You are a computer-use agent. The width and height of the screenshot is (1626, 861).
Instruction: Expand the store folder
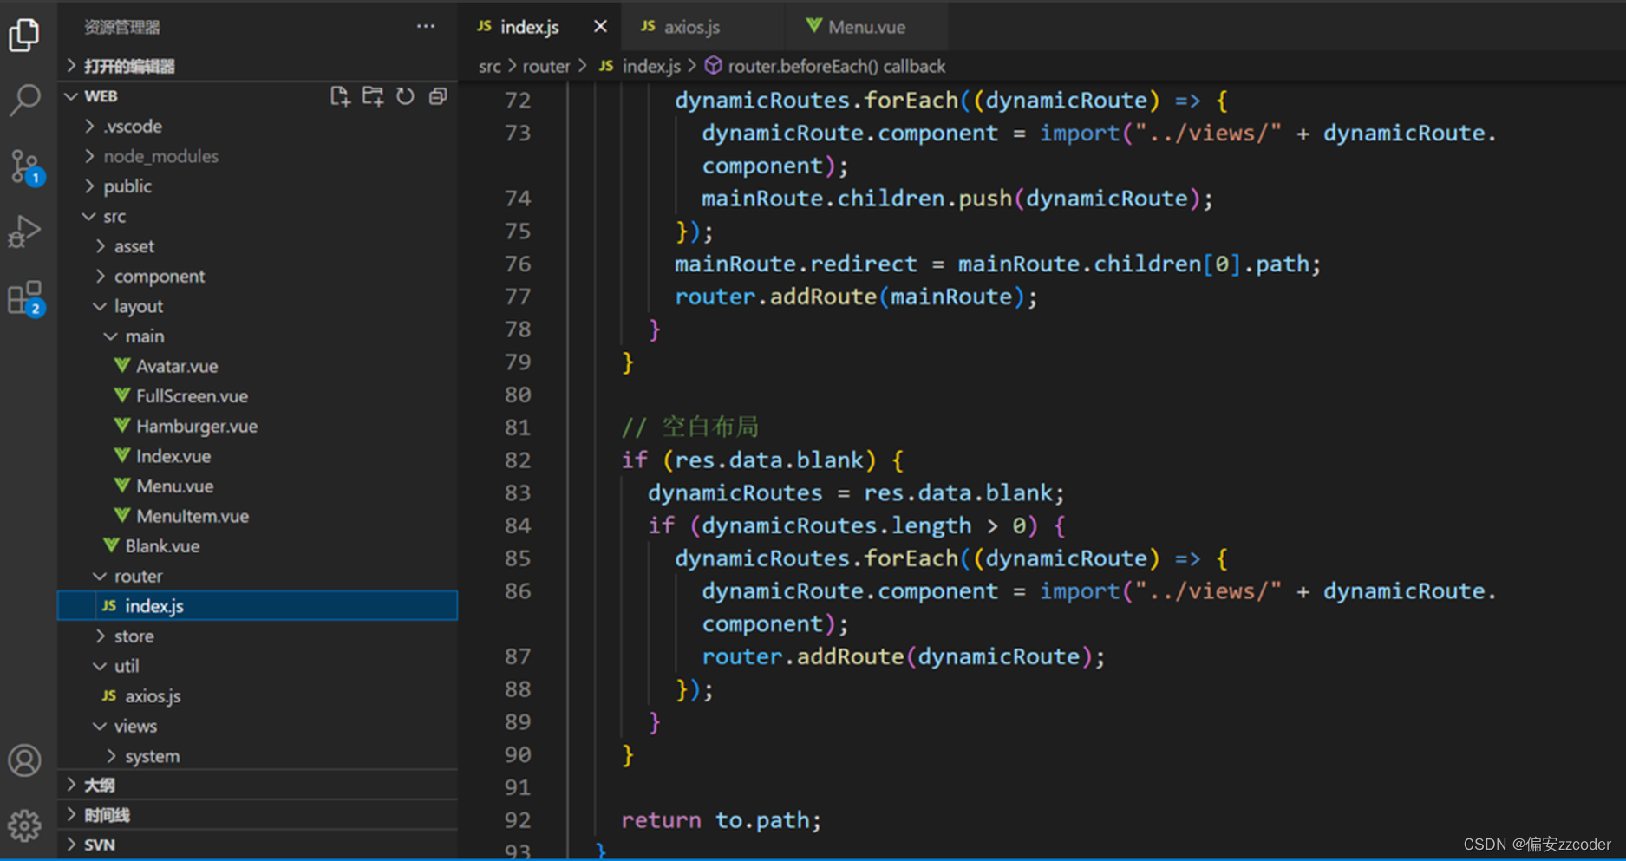pyautogui.click(x=258, y=636)
